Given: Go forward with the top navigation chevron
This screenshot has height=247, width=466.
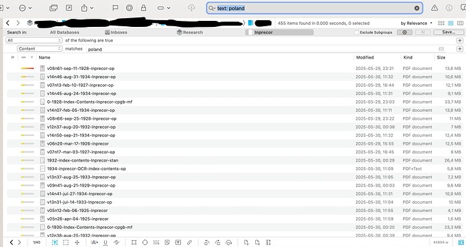Looking at the screenshot, I should pyautogui.click(x=18, y=23).
